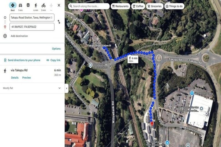Select the Best travel mode icon
The image size is (221, 147).
(13, 5)
